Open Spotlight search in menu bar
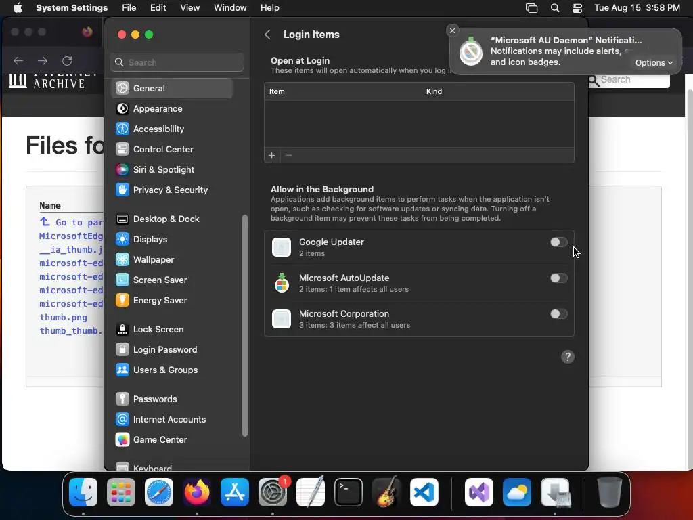 [x=555, y=8]
